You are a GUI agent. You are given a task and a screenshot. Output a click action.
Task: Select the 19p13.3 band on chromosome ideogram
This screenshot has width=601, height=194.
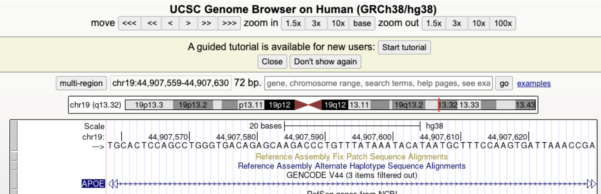coord(149,105)
